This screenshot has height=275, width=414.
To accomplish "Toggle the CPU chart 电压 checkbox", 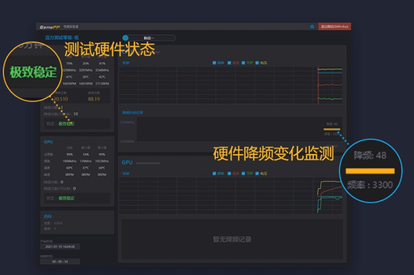I will tap(257, 62).
